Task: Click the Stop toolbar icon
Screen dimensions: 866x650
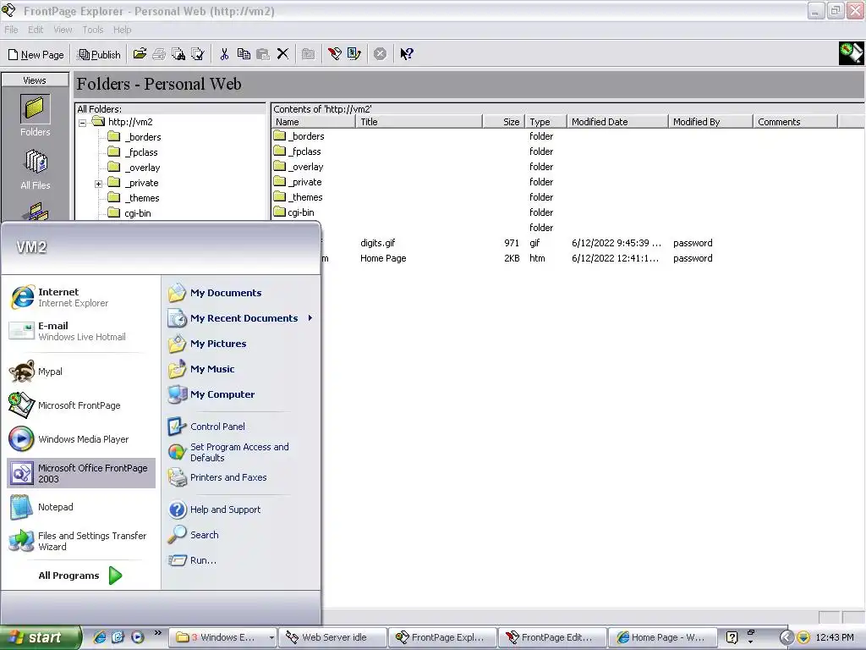Action: [x=380, y=53]
